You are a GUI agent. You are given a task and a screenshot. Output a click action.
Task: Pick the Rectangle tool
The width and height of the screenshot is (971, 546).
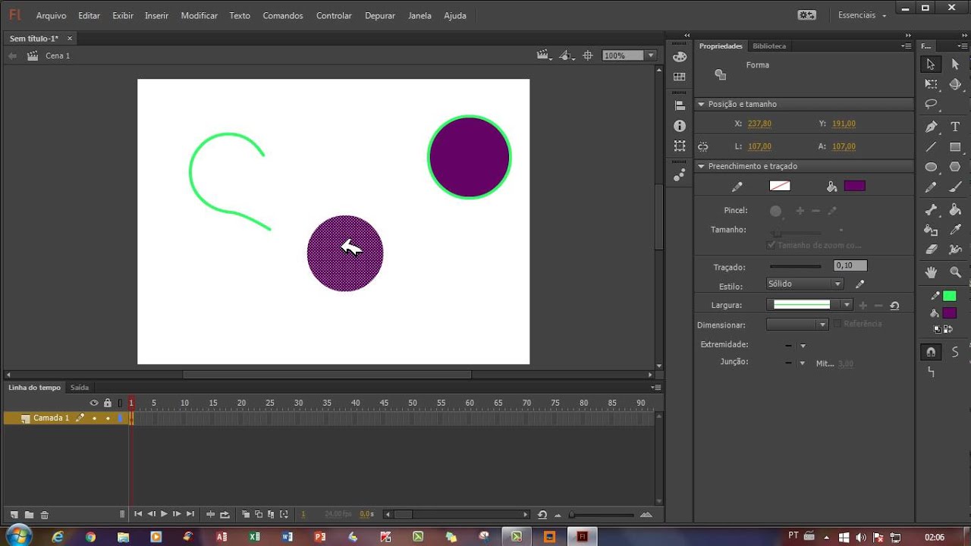[x=955, y=147]
